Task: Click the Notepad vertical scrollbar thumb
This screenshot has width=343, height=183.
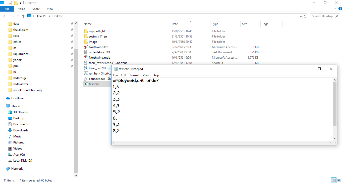Action: 334,104
